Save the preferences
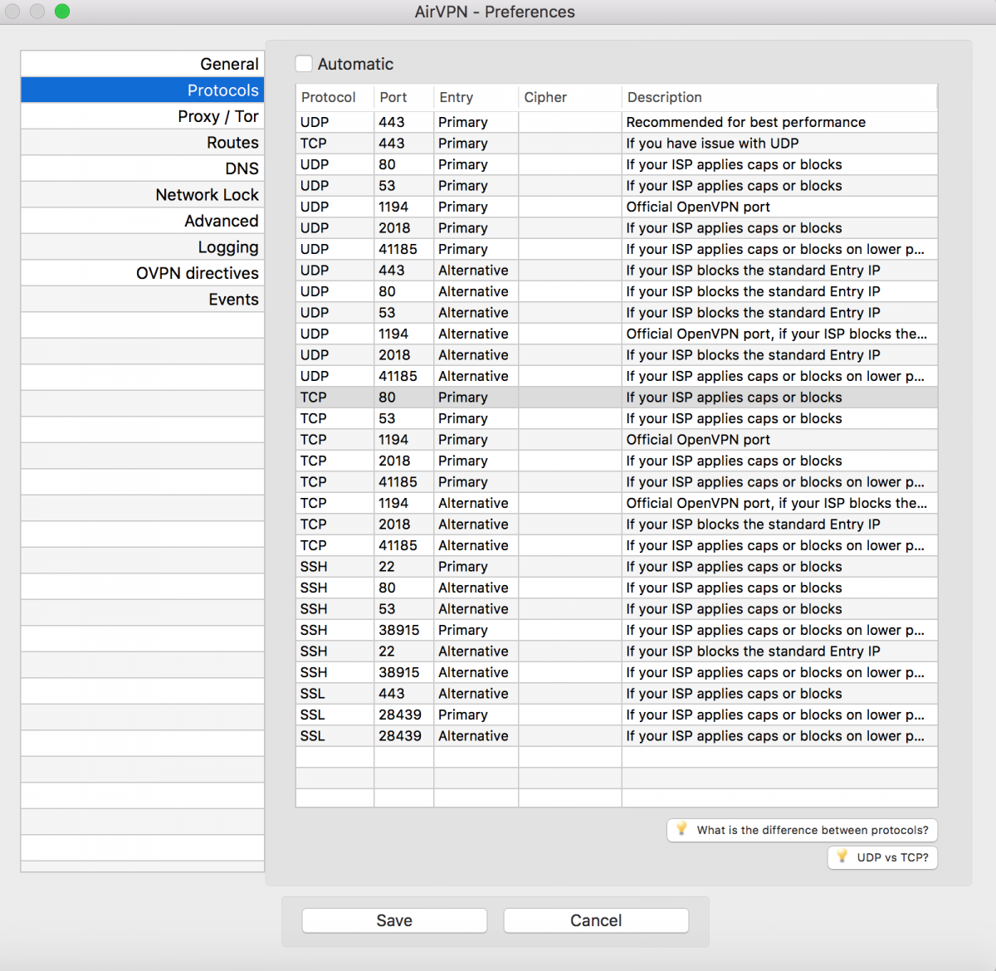 (394, 920)
